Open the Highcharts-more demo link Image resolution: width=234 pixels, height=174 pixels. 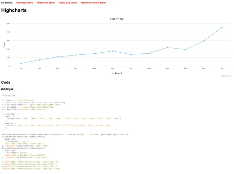[x=93, y=3]
